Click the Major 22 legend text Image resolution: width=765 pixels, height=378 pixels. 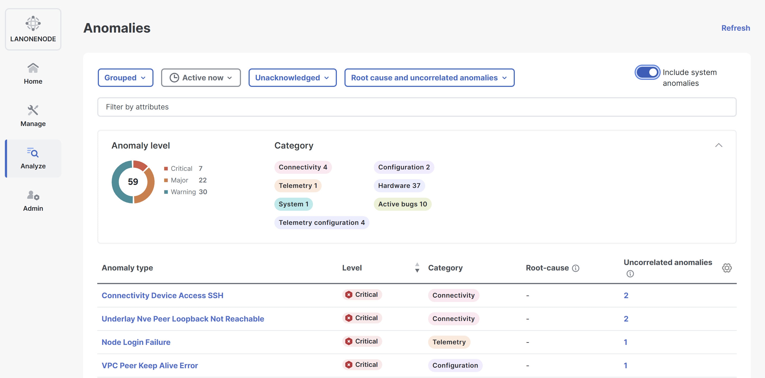189,180
